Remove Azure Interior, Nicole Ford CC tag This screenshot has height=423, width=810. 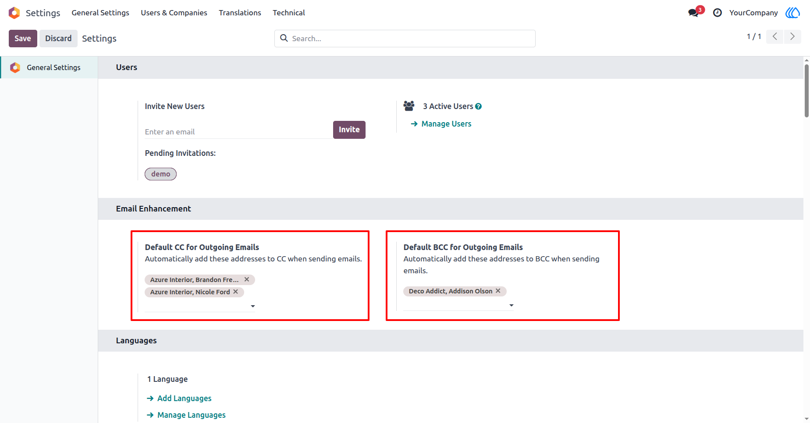[x=236, y=292]
